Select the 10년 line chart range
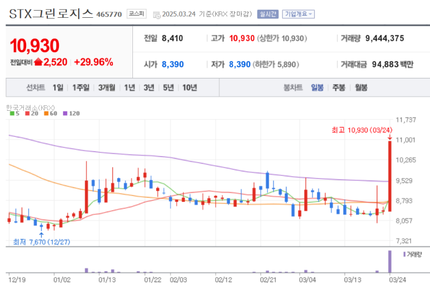430x291 pixels. point(190,87)
